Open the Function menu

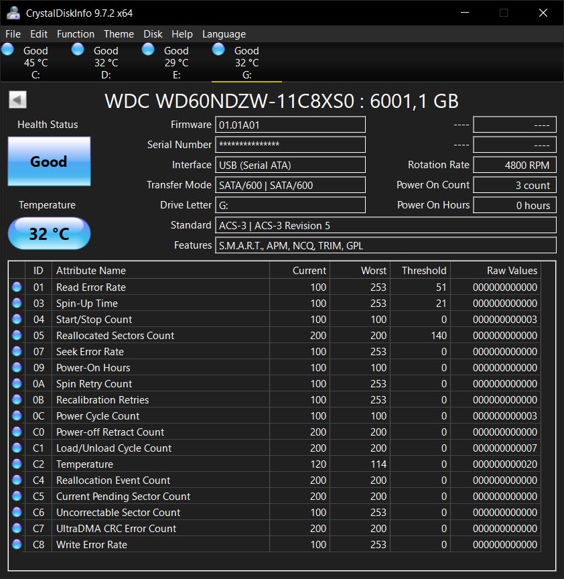[x=76, y=34]
